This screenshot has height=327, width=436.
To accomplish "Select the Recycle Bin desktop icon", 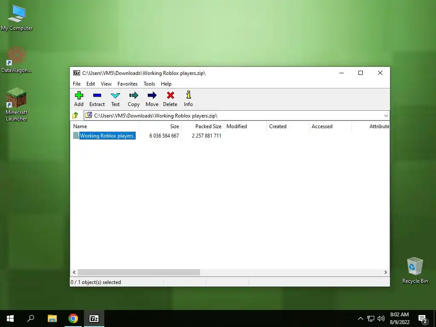I will (415, 270).
